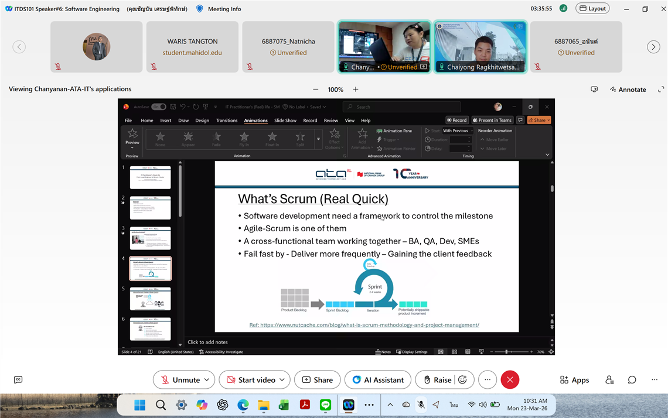Screen dimensions: 668x418
Task: Start video camera
Action: 250,380
